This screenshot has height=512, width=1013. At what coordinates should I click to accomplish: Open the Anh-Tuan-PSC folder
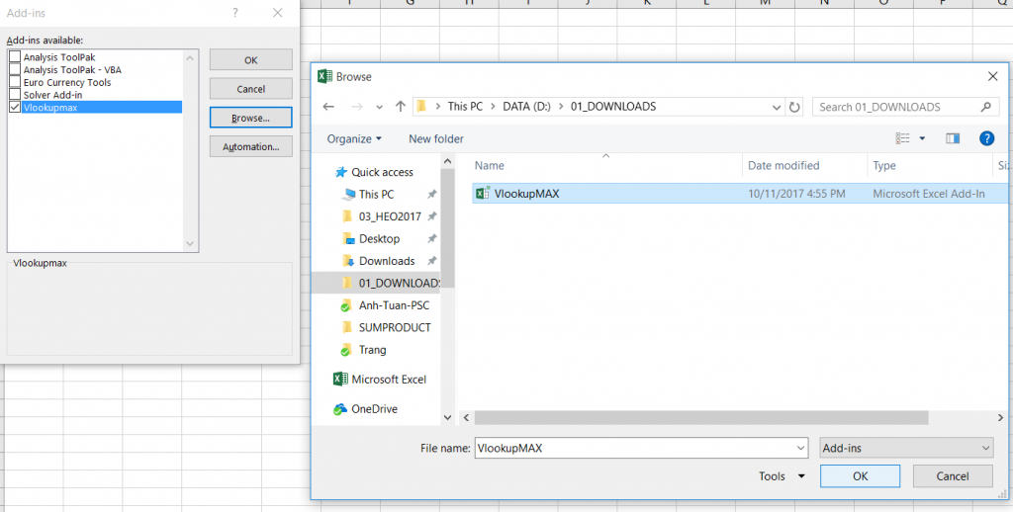394,305
